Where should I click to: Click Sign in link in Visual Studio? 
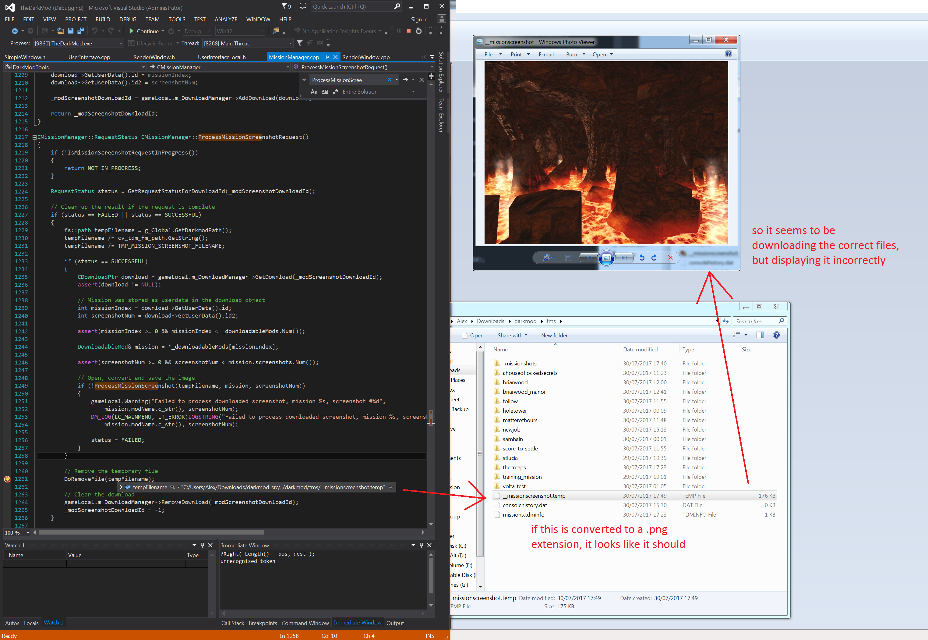[x=419, y=19]
